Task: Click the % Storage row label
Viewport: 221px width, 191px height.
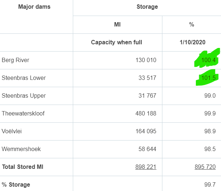Action: coord(16,185)
